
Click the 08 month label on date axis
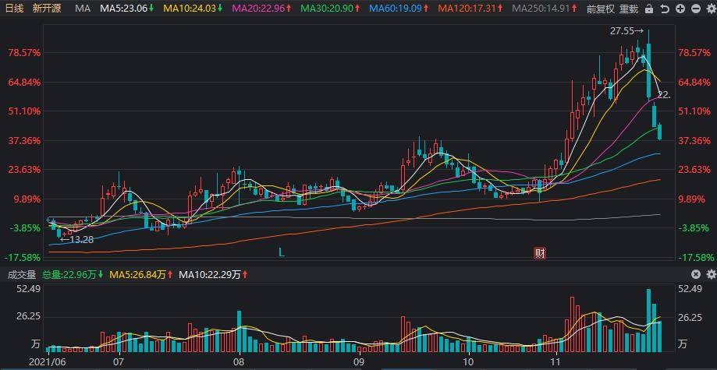[x=240, y=360]
